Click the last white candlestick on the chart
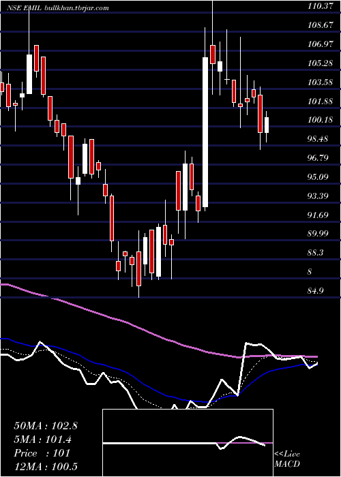Image resolution: width=341 pixels, height=477 pixels. tap(267, 125)
